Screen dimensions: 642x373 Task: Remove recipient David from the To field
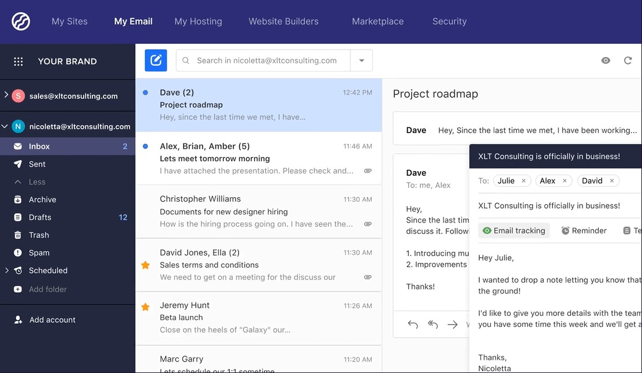pos(612,181)
